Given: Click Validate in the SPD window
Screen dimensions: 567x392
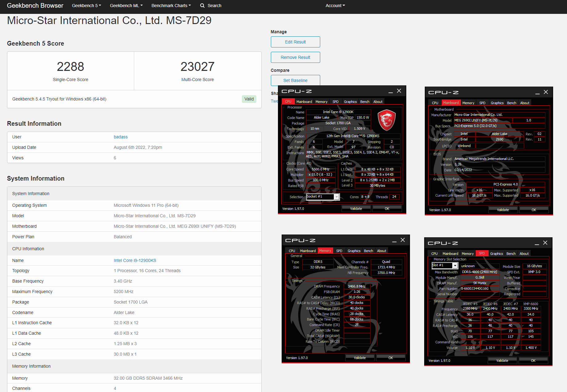Looking at the screenshot, I should (502, 361).
